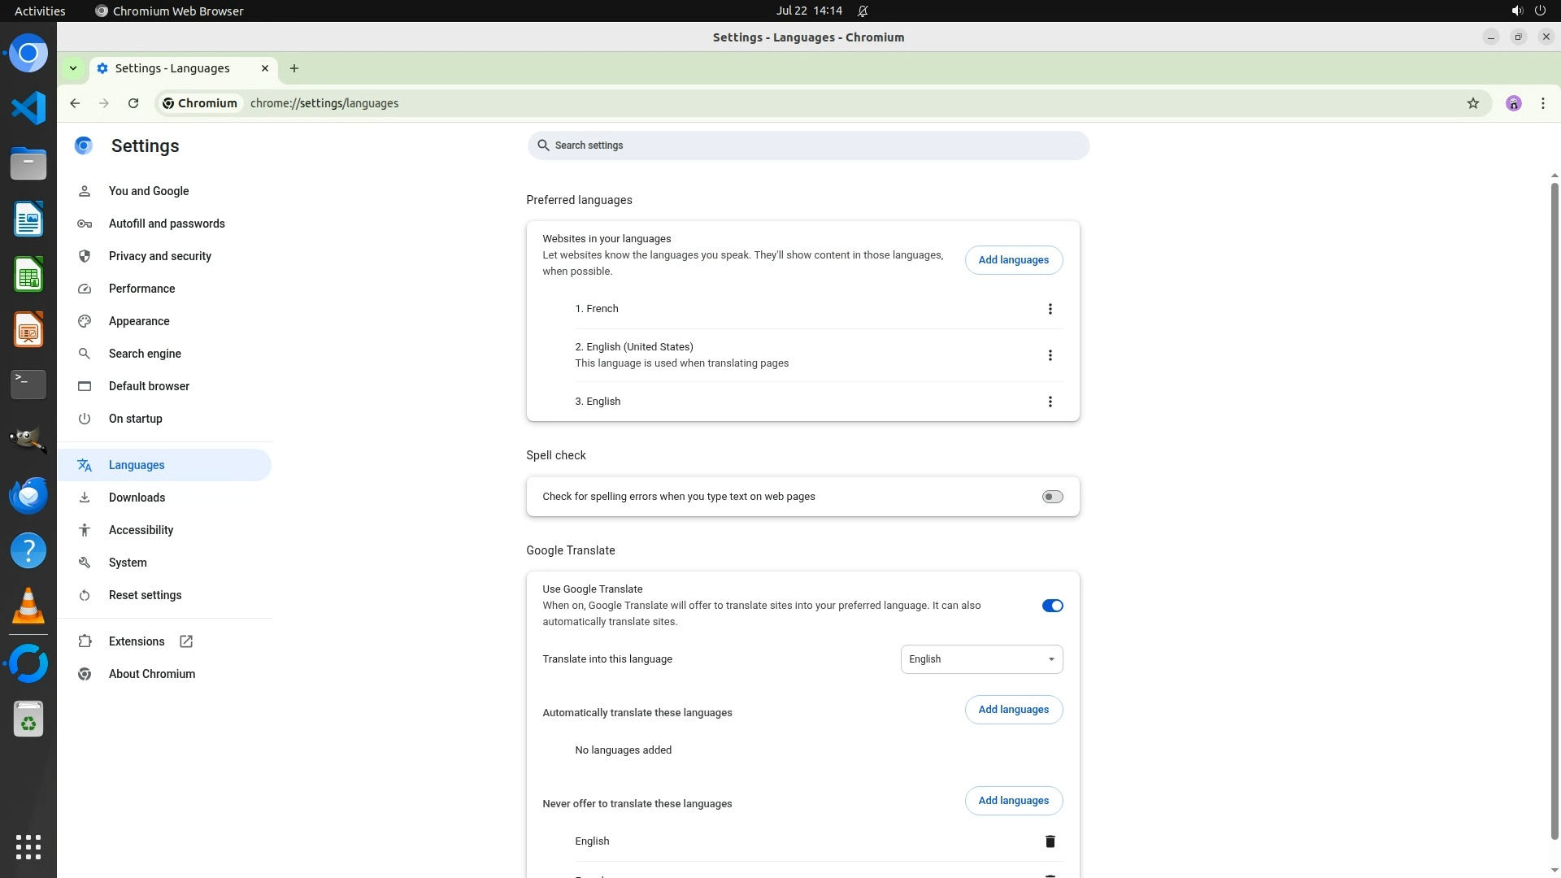
Task: Focus the Search settings field
Action: pyautogui.click(x=807, y=146)
